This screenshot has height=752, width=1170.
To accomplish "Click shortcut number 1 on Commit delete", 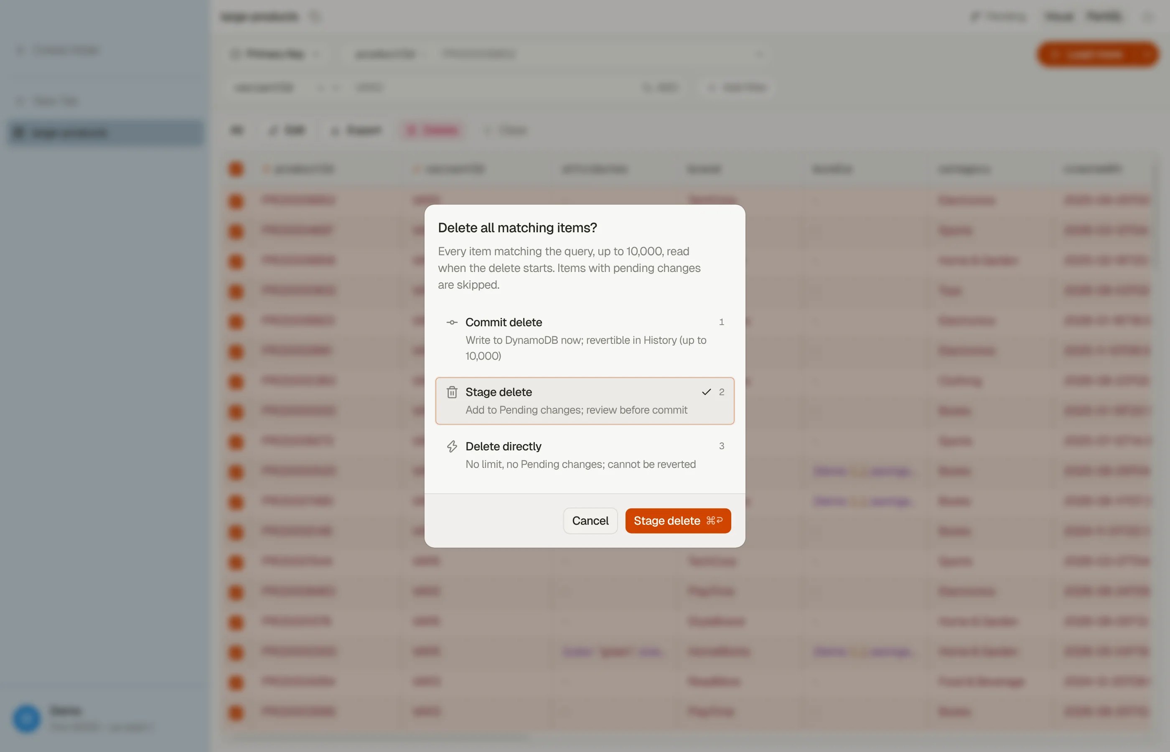I will pos(721,322).
